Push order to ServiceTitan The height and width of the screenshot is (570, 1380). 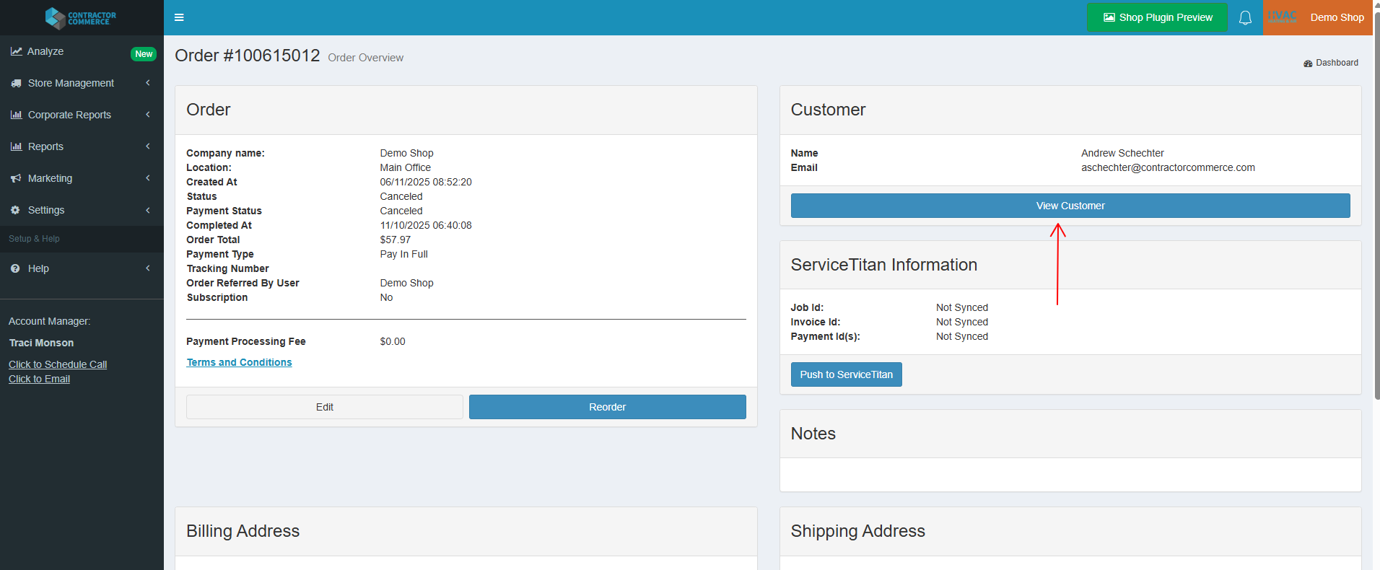point(846,374)
